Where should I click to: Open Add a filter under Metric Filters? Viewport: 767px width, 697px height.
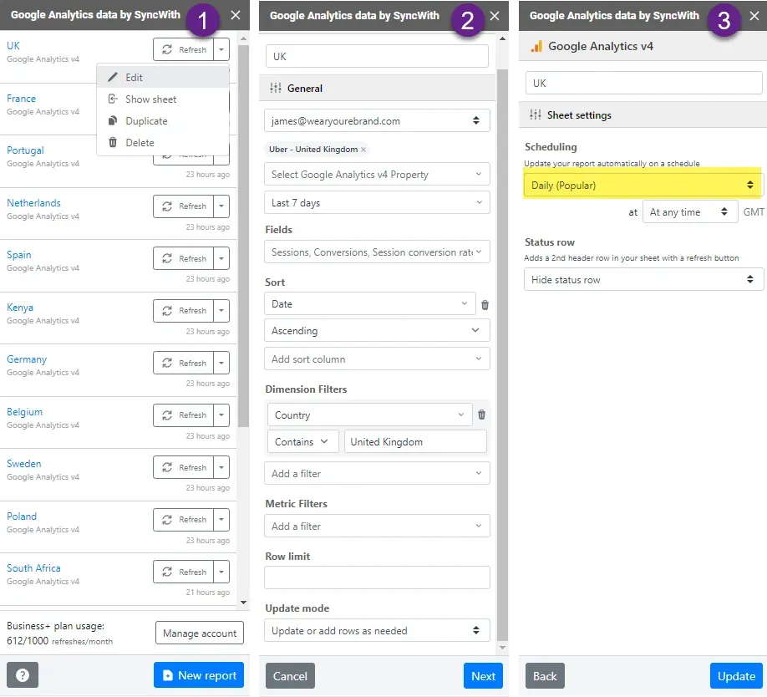(377, 527)
